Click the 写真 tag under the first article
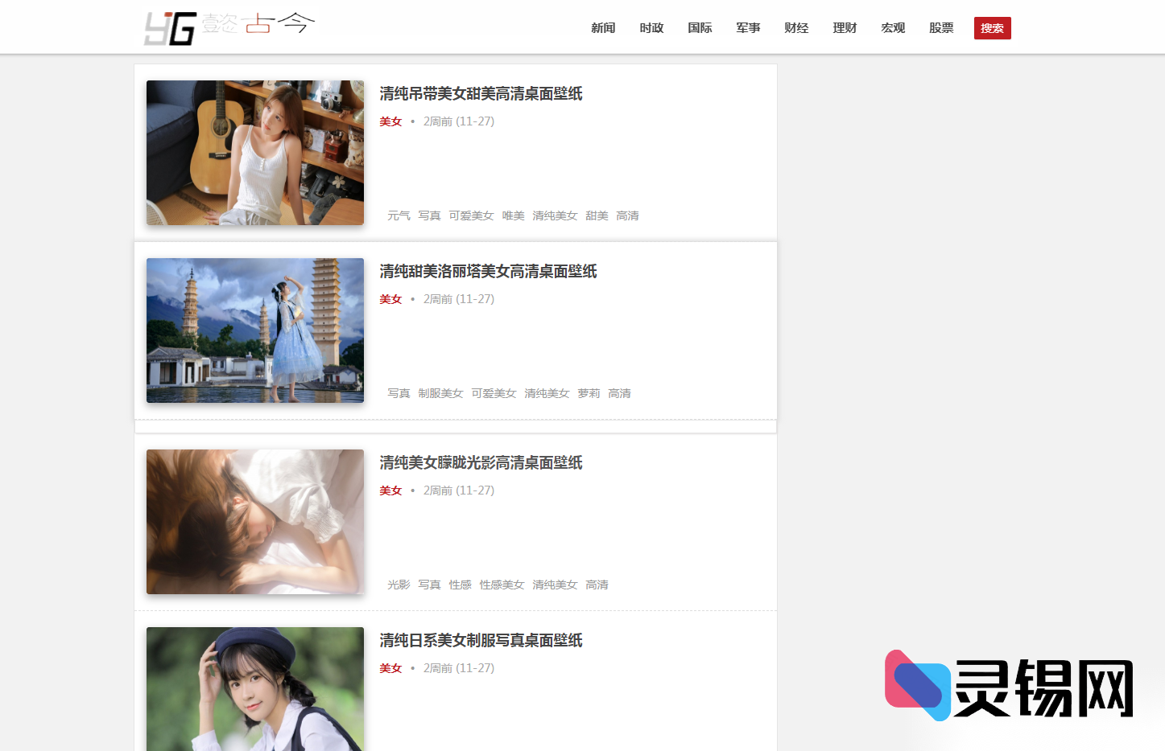 [x=429, y=215]
